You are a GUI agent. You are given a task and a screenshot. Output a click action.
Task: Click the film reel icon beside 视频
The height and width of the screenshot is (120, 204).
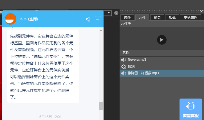coord(124,67)
